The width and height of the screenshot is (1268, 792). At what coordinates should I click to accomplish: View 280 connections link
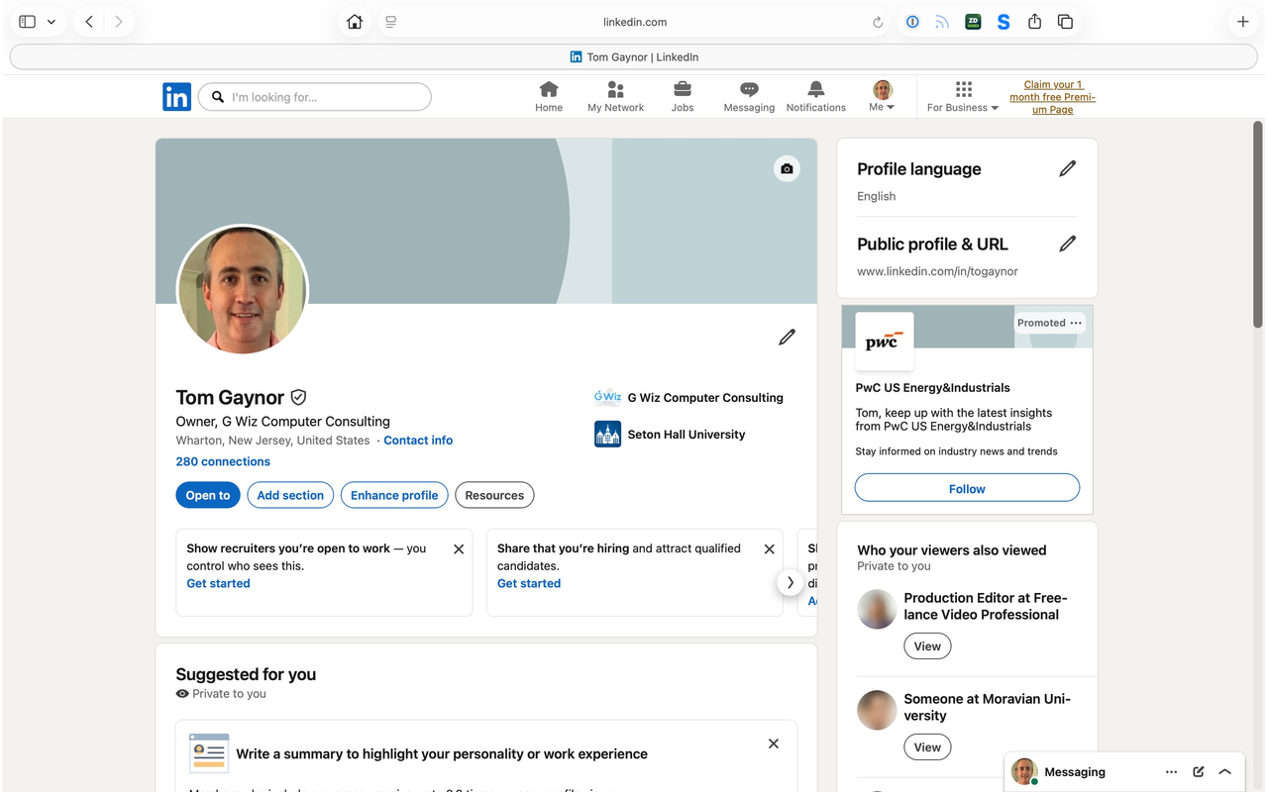pos(223,461)
